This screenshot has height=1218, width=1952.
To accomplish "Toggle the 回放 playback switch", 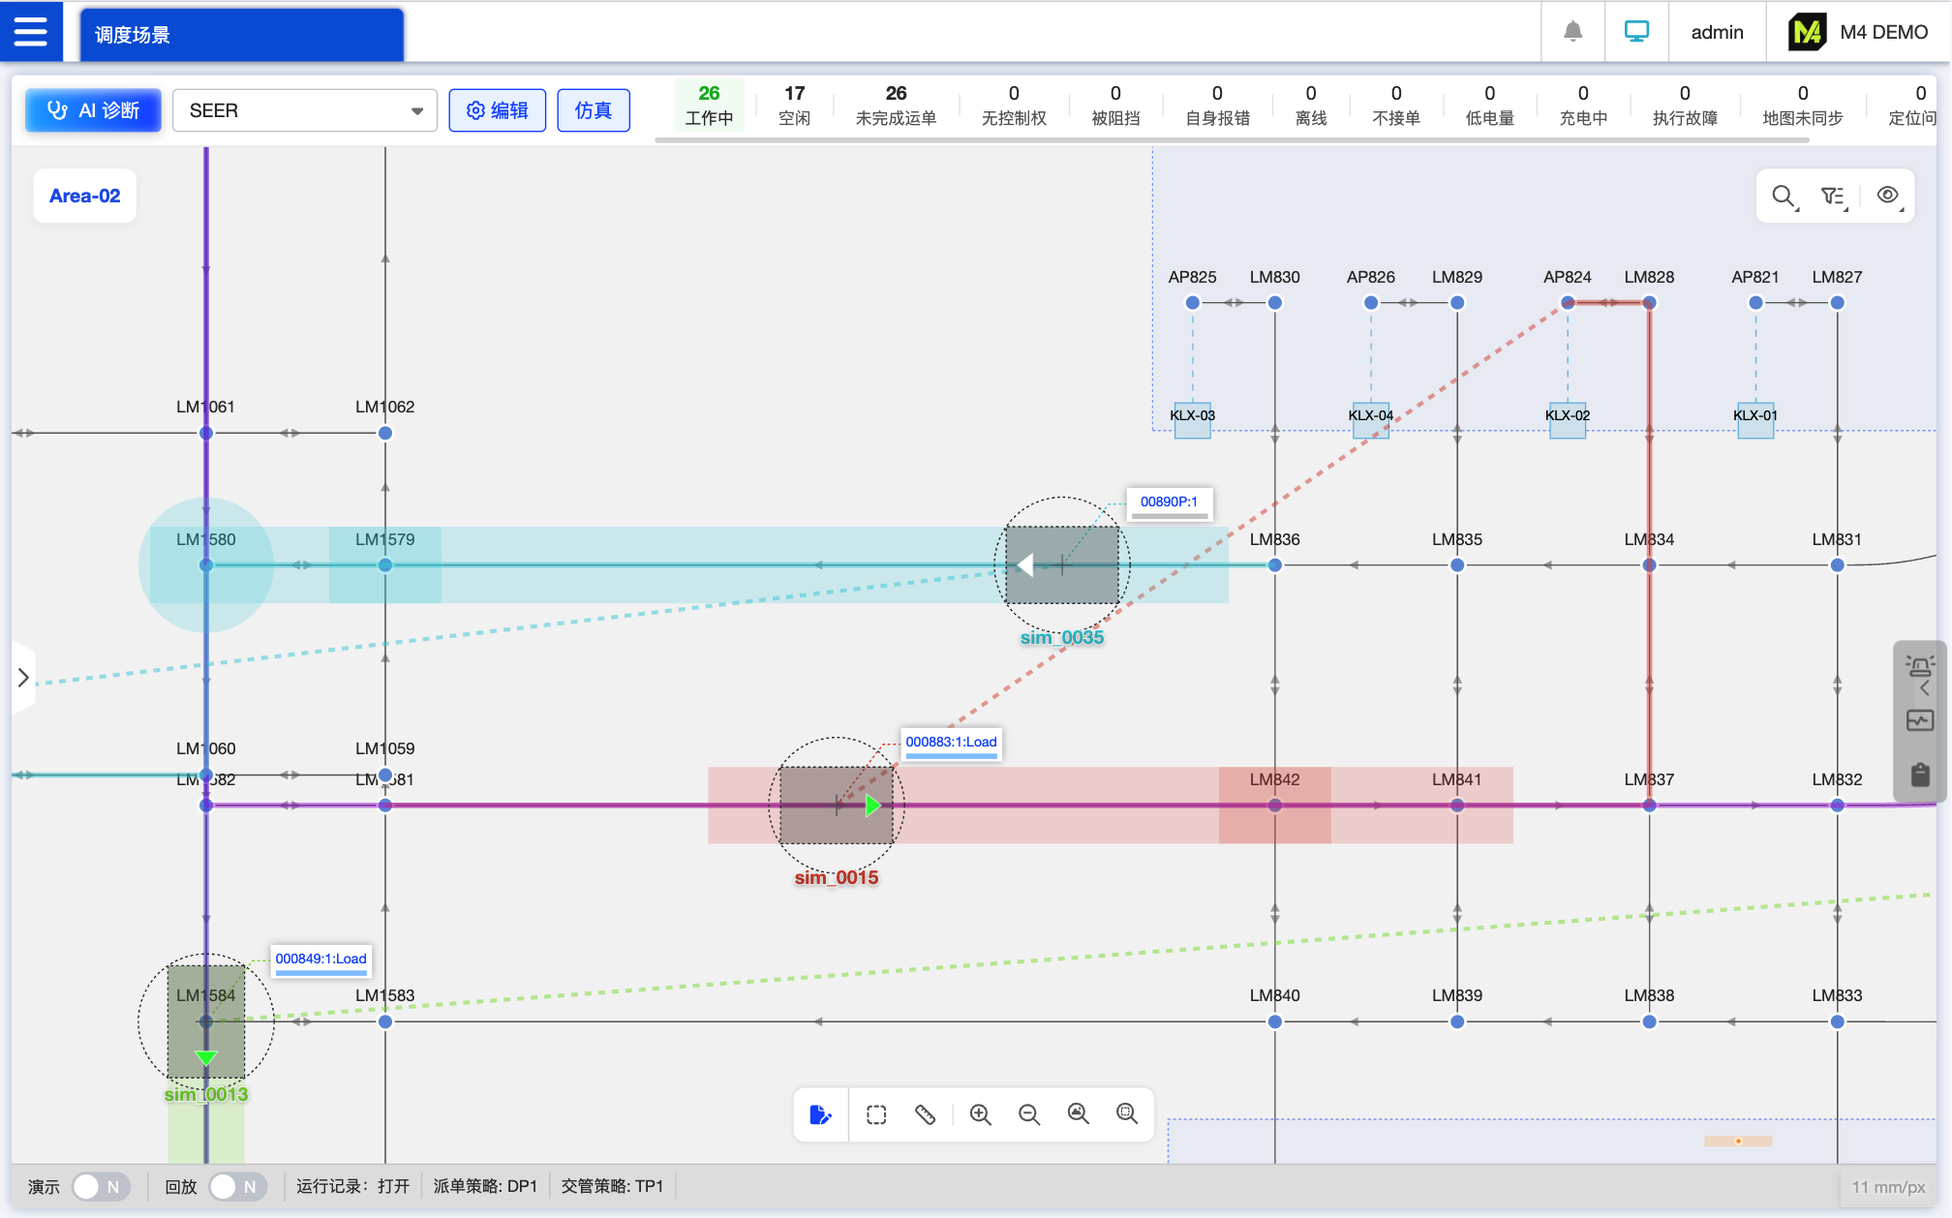I will (x=237, y=1186).
